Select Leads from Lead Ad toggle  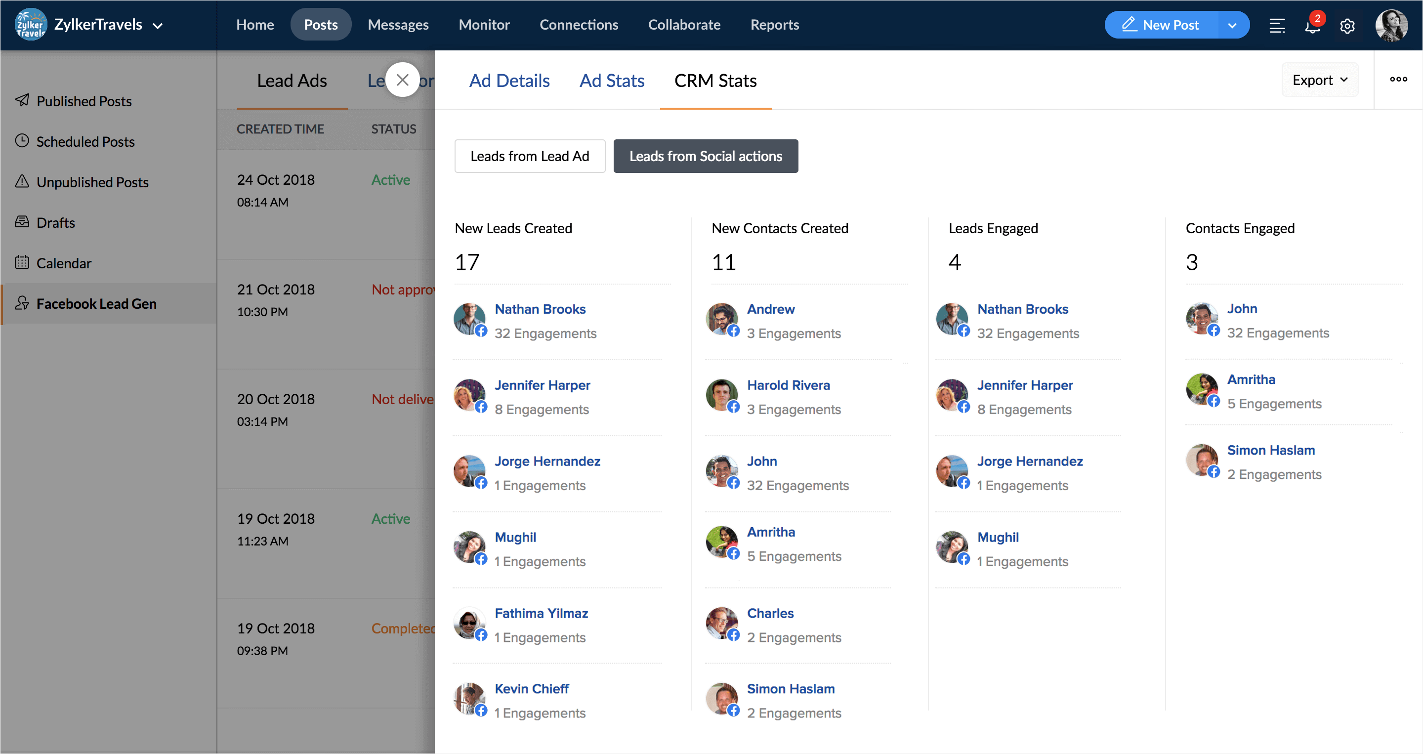[x=529, y=156]
